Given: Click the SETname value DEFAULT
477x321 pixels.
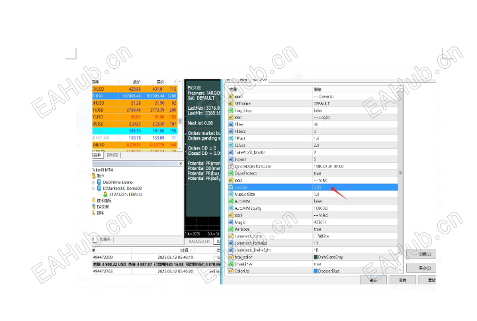Looking at the screenshot, I should coord(322,103).
